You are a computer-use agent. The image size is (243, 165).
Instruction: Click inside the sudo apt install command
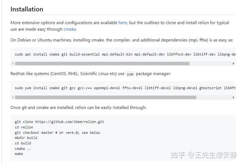(125, 54)
